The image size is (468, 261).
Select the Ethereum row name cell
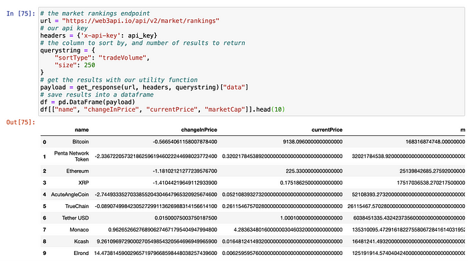78,171
